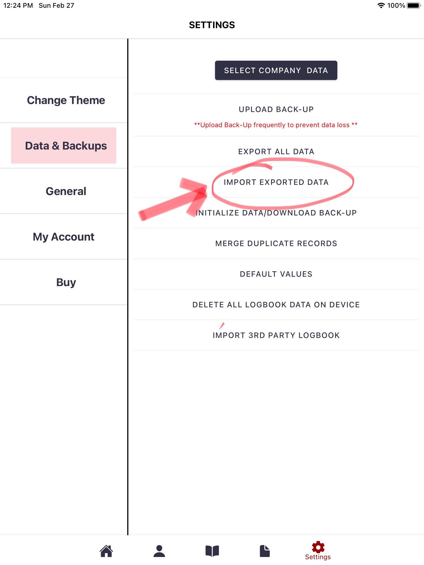Tap the person profile icon
Viewport: 424px width, 565px height.
(x=159, y=551)
